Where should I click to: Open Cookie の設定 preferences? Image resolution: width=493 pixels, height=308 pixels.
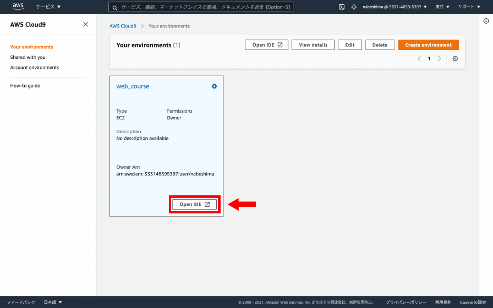click(473, 302)
